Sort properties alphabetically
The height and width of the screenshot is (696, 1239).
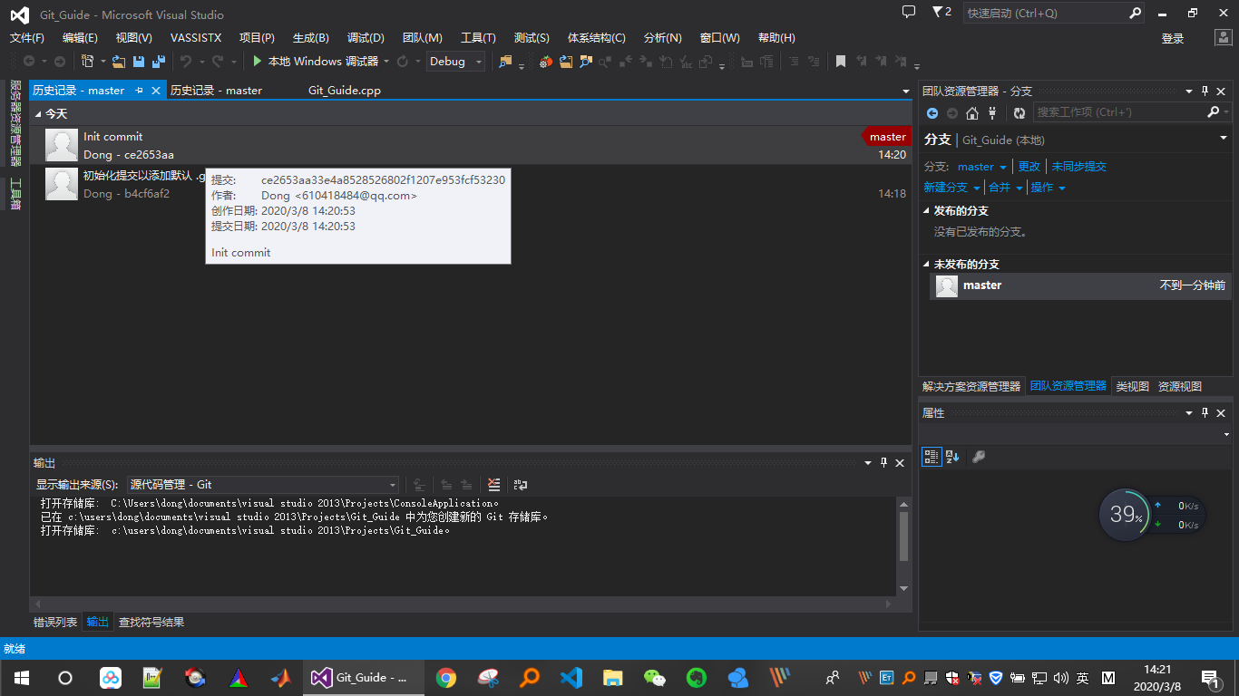pyautogui.click(x=952, y=457)
